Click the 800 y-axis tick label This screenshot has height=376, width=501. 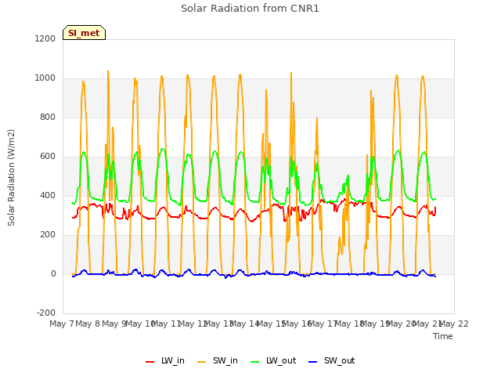tap(48, 117)
